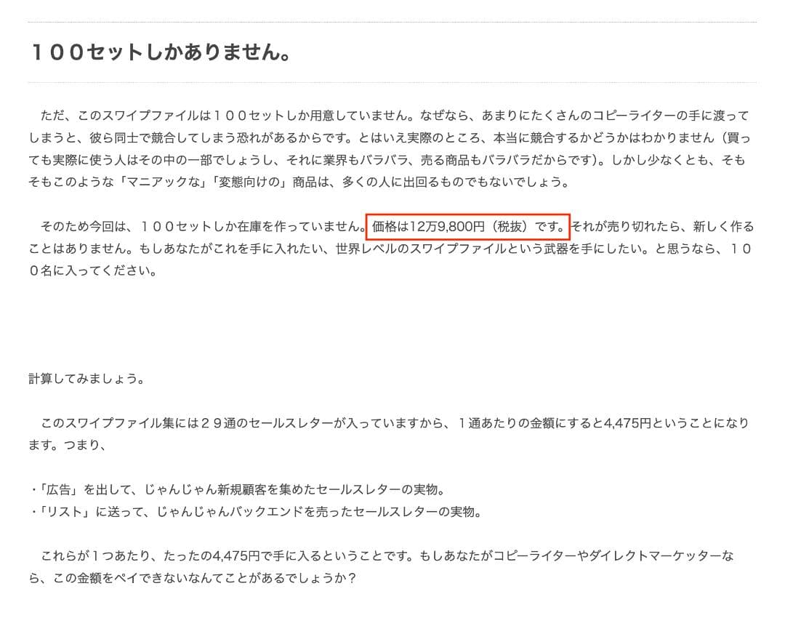Click the red-boxed （税抜）です text

527,227
